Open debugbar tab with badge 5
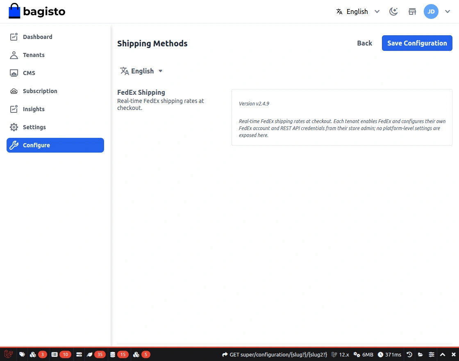Screen dimensions: 459x361 (142, 354)
